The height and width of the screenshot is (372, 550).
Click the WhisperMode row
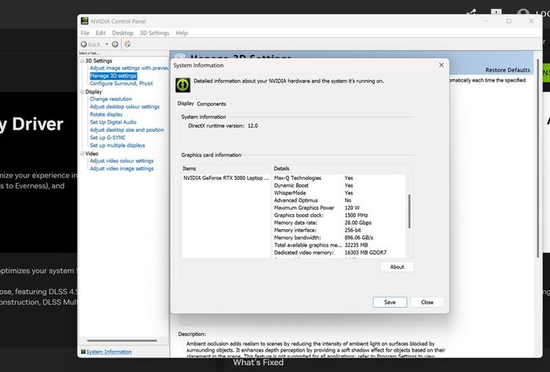click(339, 193)
